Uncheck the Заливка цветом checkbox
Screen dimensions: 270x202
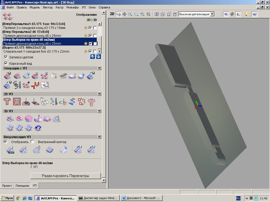pyautogui.click(x=6, y=57)
